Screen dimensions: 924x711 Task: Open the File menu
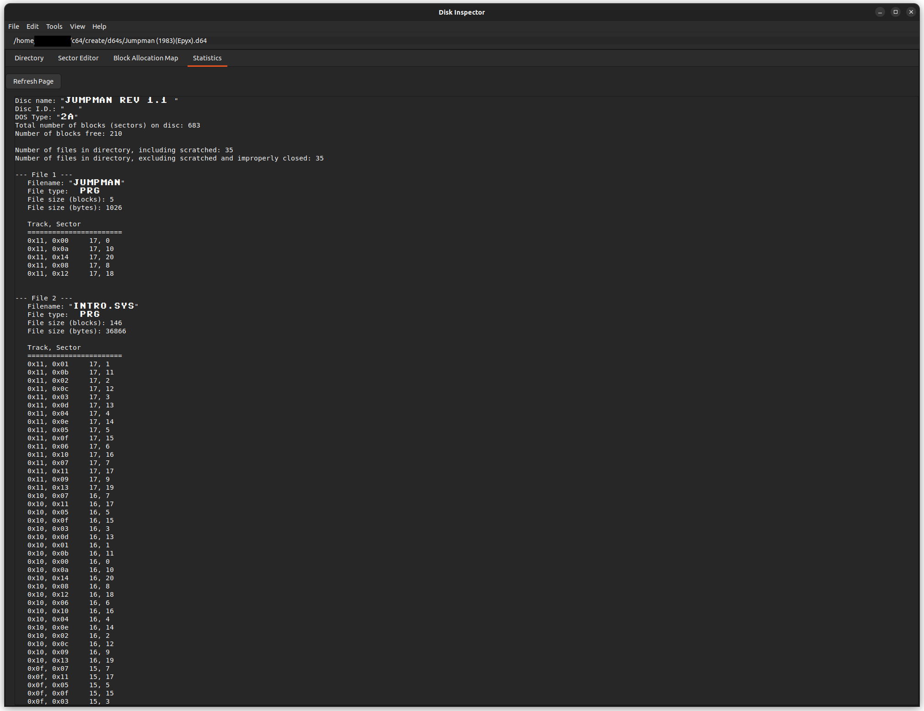(x=14, y=27)
